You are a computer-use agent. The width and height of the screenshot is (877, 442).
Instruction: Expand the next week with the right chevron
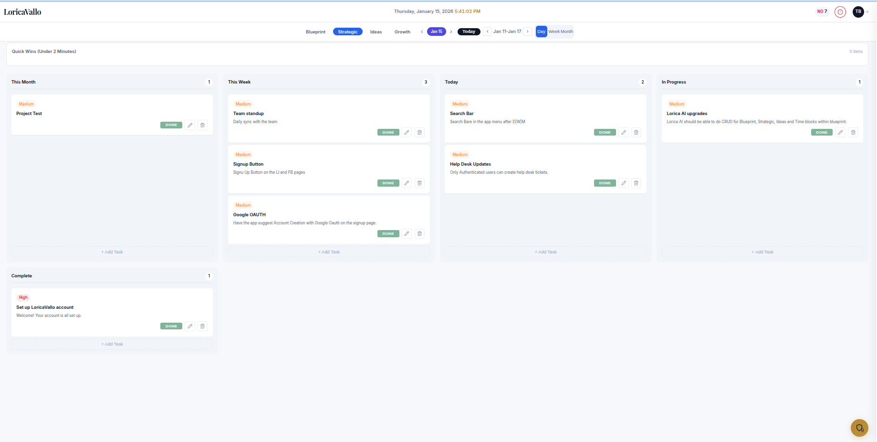click(x=528, y=31)
